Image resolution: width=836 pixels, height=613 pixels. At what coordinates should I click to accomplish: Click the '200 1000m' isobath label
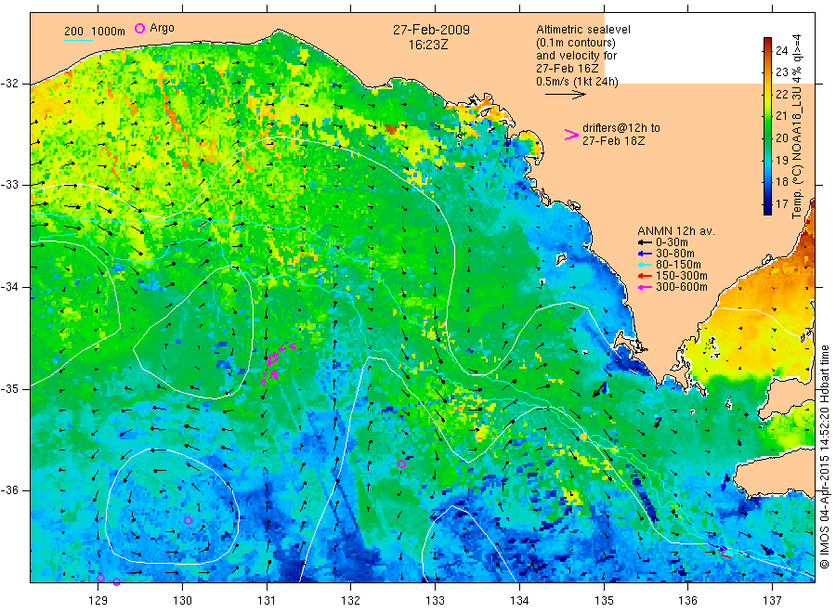click(x=95, y=32)
